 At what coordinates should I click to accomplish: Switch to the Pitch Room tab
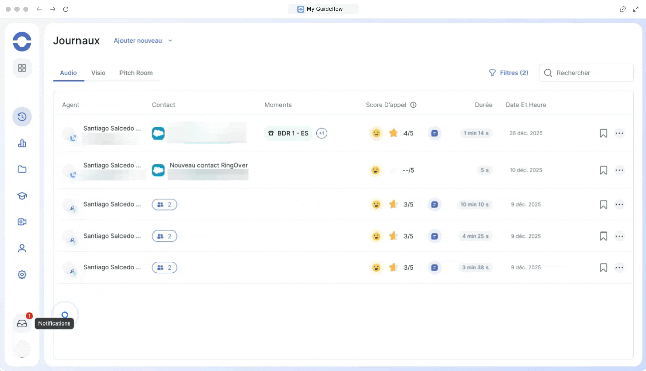[136, 73]
